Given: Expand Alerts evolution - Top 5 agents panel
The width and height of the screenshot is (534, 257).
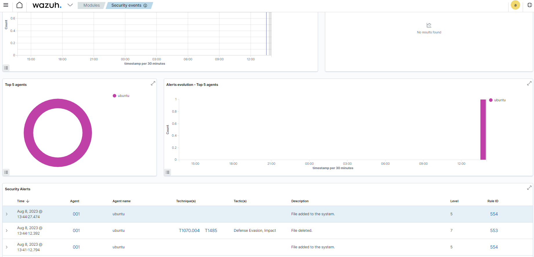Looking at the screenshot, I should click(x=529, y=84).
